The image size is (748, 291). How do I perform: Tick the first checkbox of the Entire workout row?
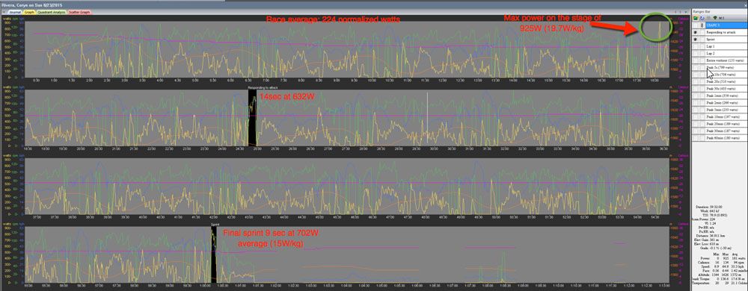(695, 60)
